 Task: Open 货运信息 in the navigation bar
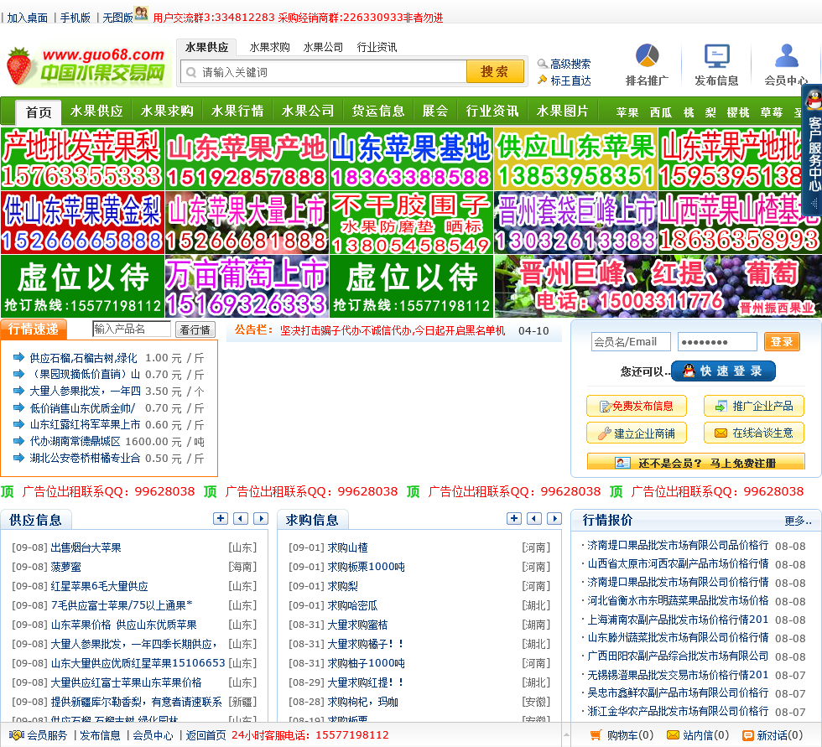pos(378,111)
